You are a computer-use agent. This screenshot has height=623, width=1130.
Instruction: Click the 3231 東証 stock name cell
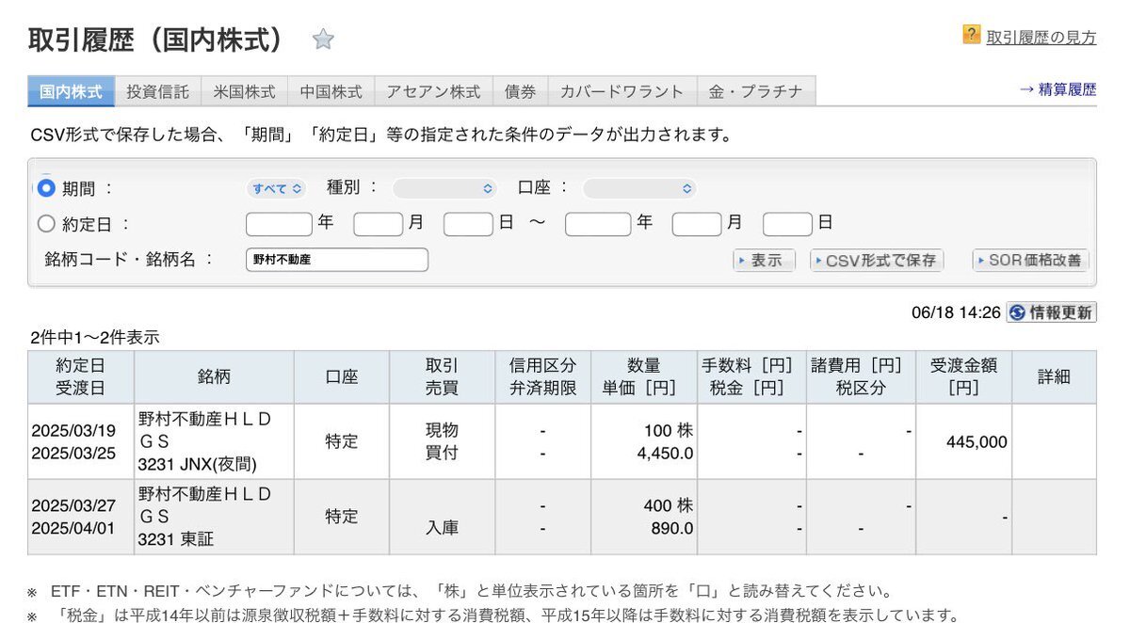214,517
